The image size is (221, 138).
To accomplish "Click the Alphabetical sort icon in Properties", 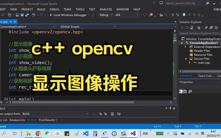I will tap(185, 92).
